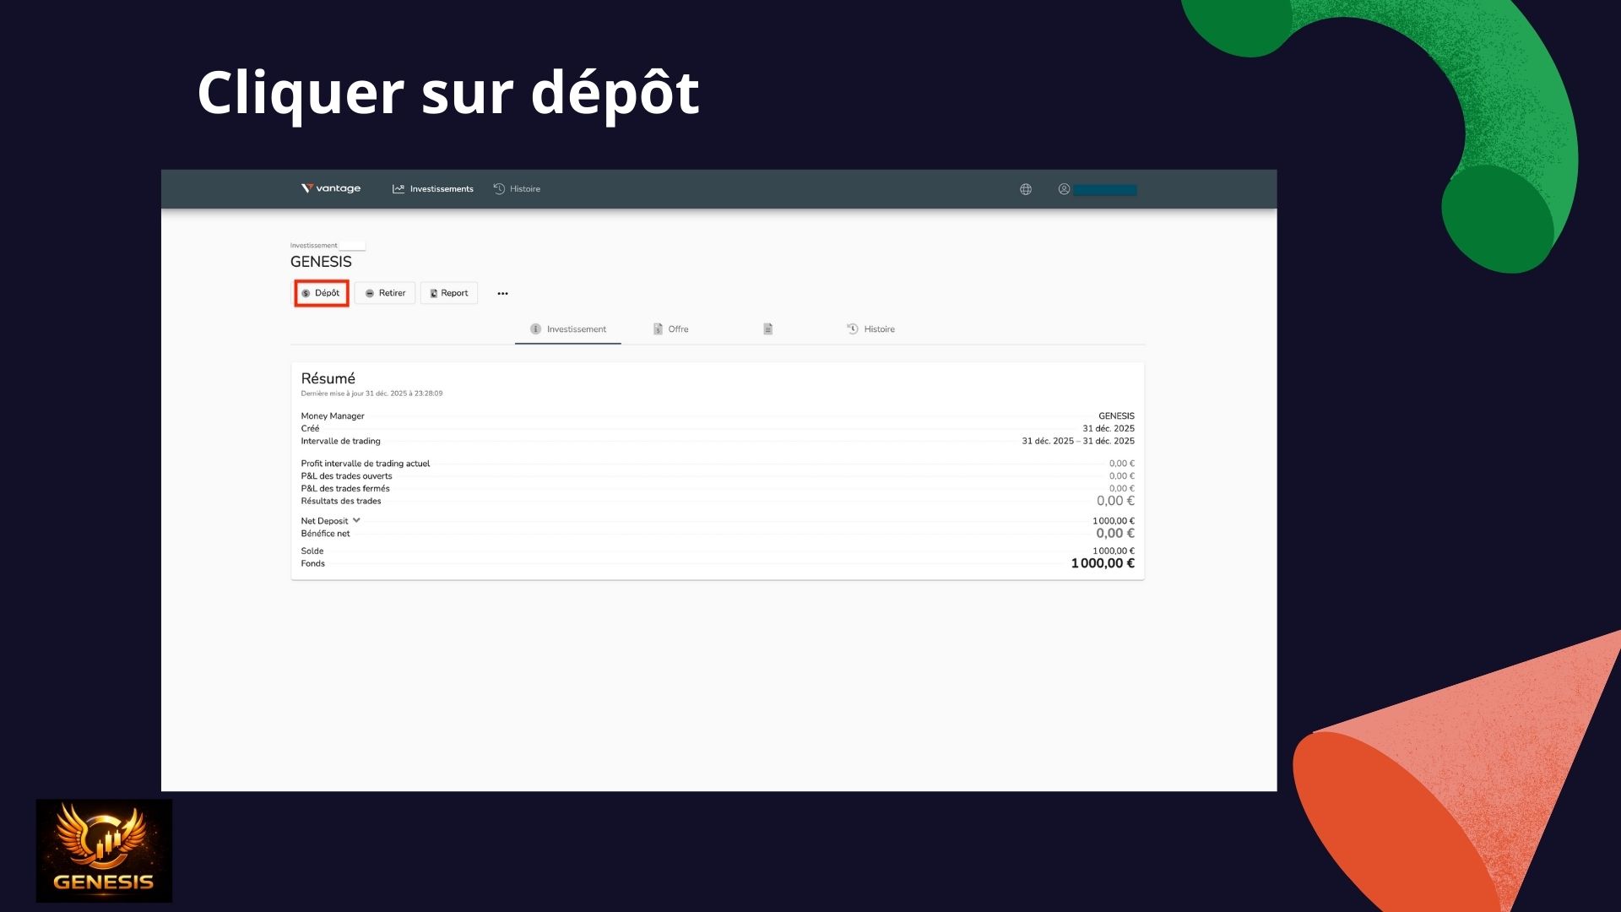Switch to the Offre tab
This screenshot has width=1621, height=912.
point(677,329)
